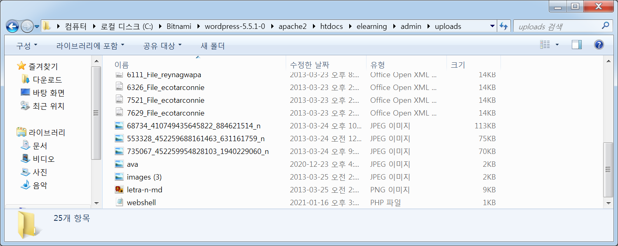The height and width of the screenshot is (246, 618).
Task: Click htdocs in the address path
Action: [331, 26]
